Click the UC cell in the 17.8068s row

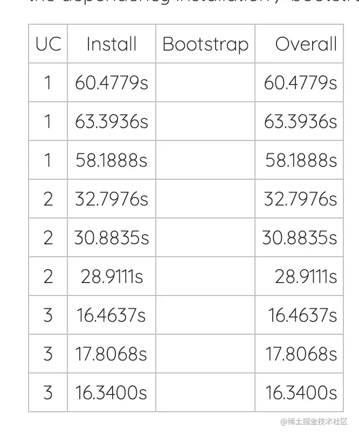pyautogui.click(x=48, y=354)
